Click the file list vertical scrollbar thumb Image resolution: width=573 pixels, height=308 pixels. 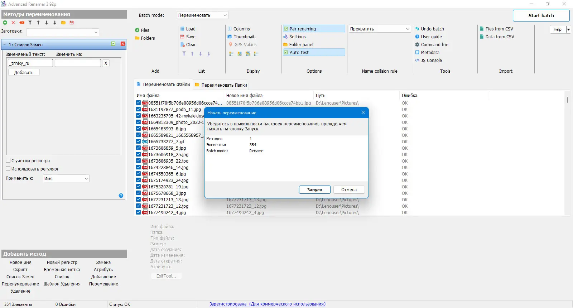pos(567,100)
